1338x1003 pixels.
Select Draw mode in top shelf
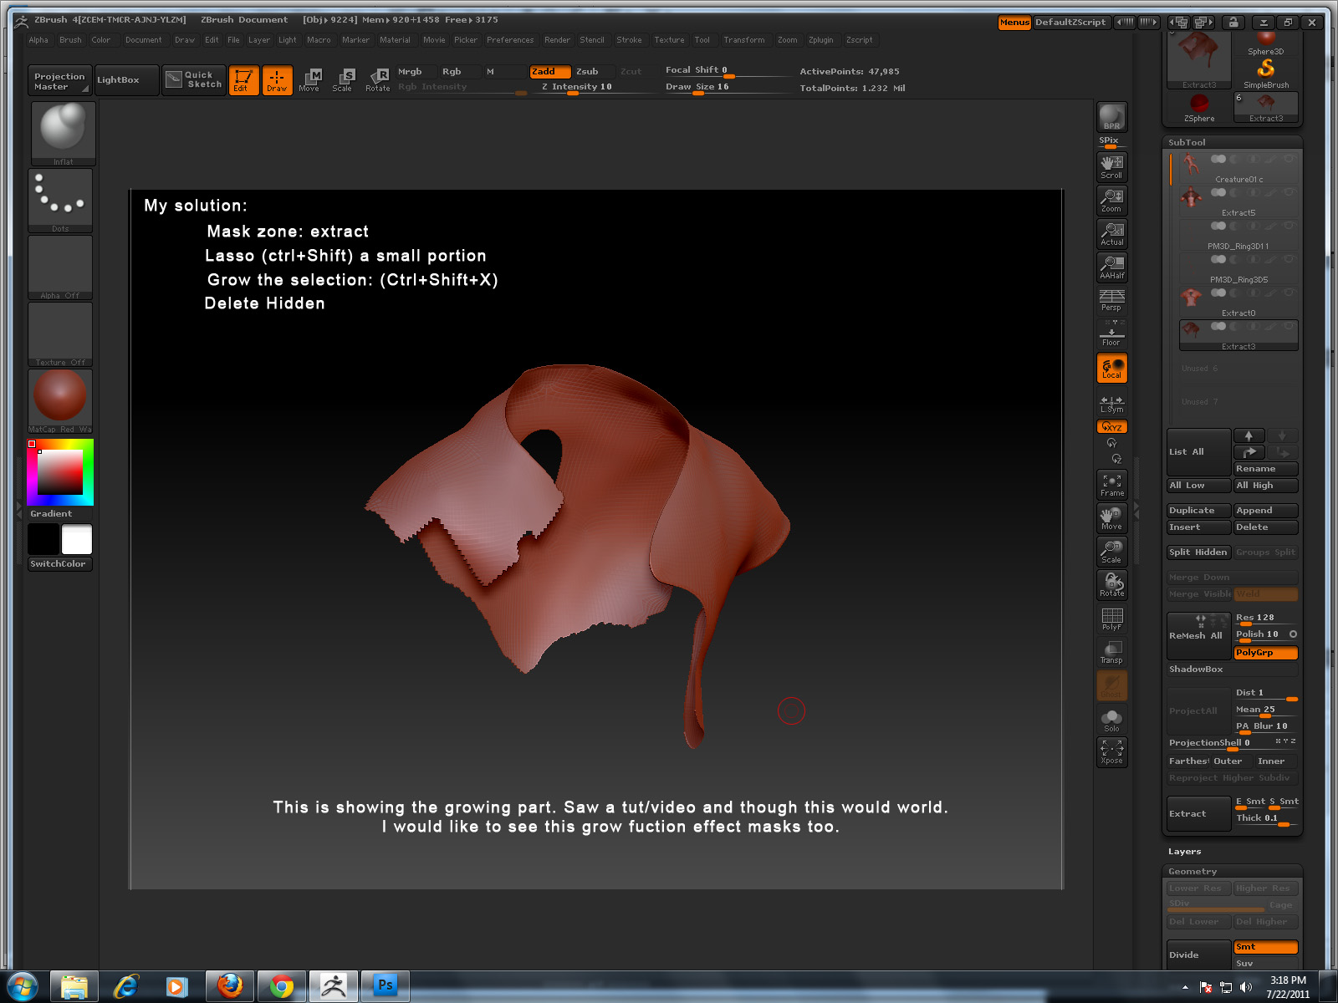[277, 80]
